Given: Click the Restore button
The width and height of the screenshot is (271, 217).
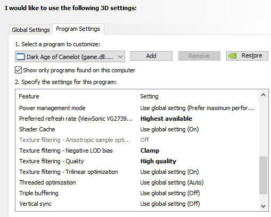Looking at the screenshot, I should point(247,56).
